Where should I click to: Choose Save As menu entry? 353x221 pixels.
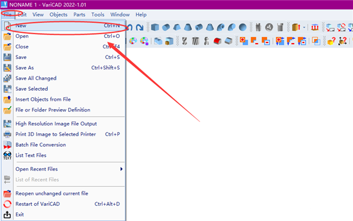(64, 68)
